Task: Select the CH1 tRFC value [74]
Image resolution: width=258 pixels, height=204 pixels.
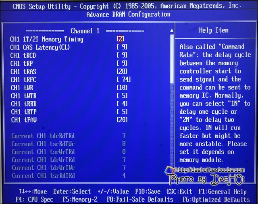Action: point(124,79)
